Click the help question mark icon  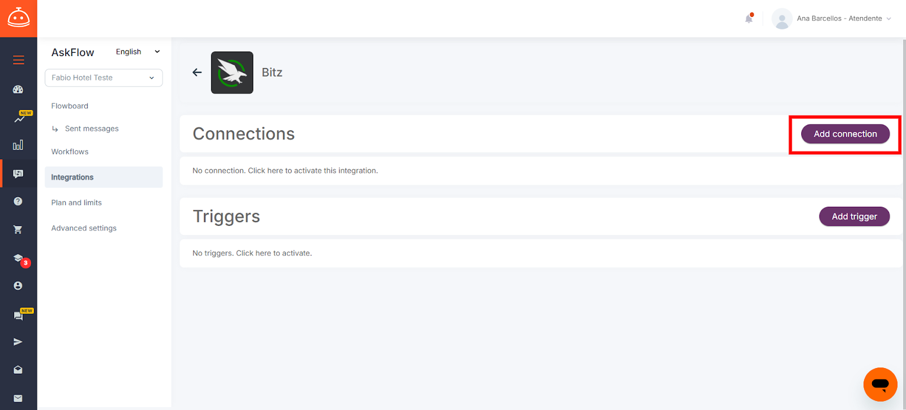tap(18, 201)
